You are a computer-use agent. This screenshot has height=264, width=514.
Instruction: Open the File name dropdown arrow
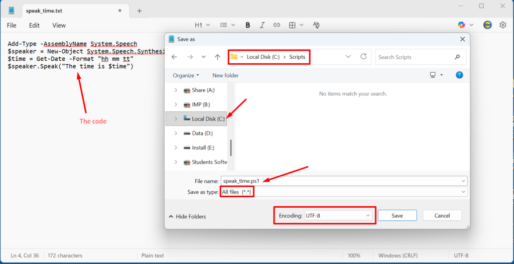(x=463, y=181)
